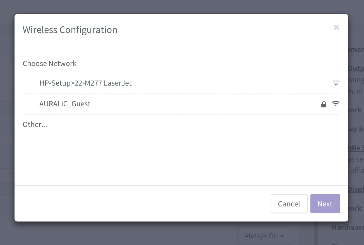Continue with the Next button

[x=325, y=204]
